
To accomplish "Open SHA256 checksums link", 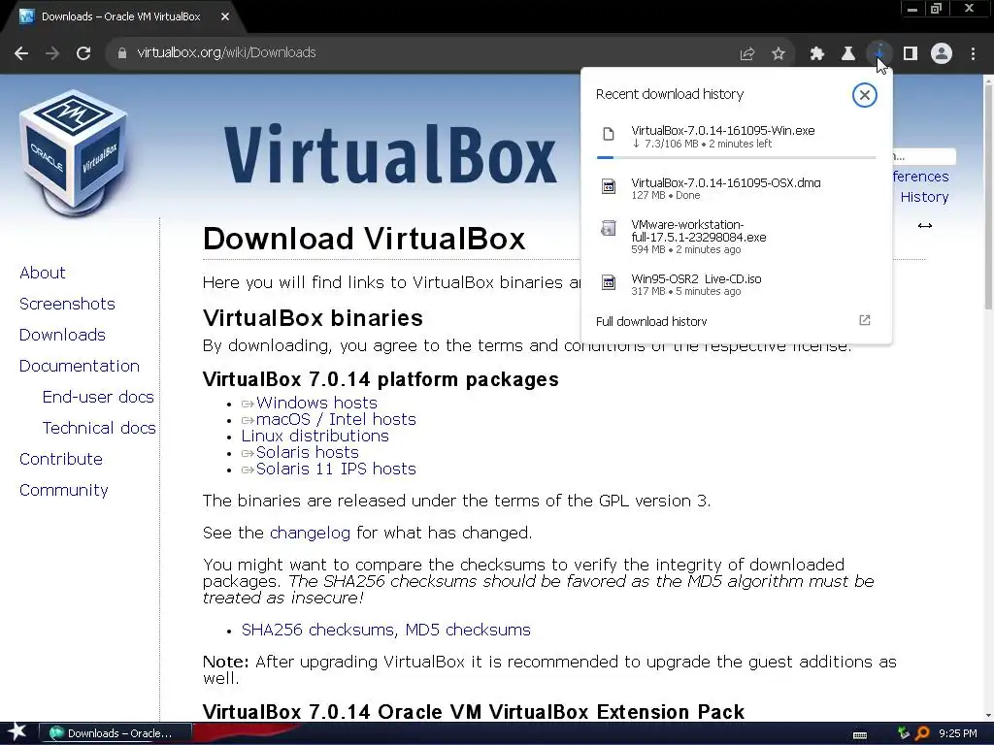I will coord(319,630).
